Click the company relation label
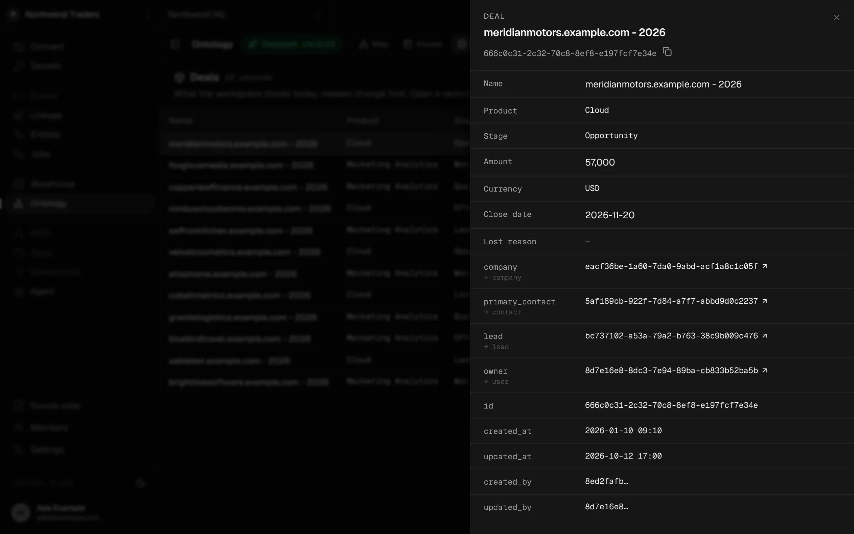 point(500,267)
